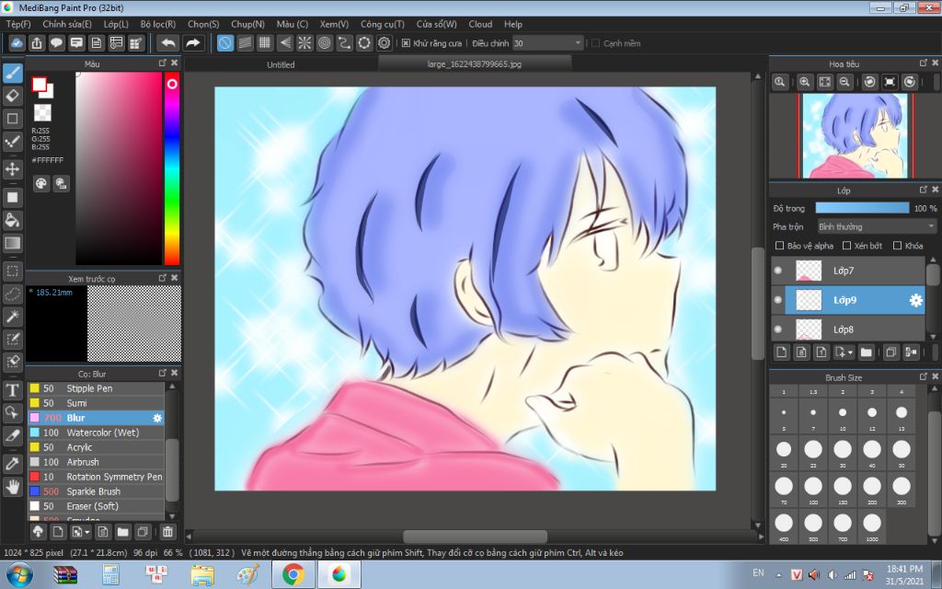942x589 pixels.
Task: Click the Redo arrow in toolbar
Action: tap(193, 43)
